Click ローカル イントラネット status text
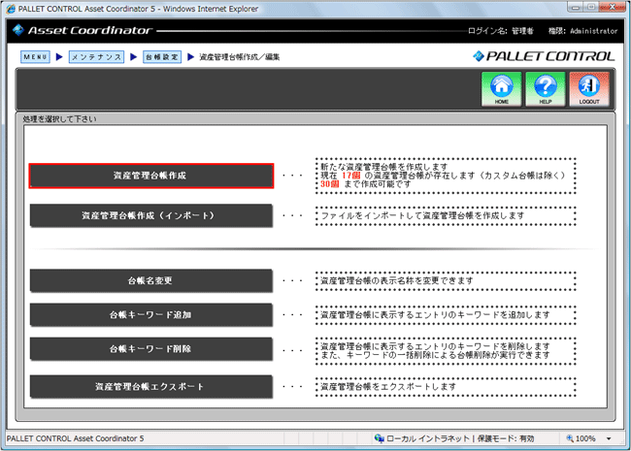This screenshot has width=631, height=451. pyautogui.click(x=428, y=438)
